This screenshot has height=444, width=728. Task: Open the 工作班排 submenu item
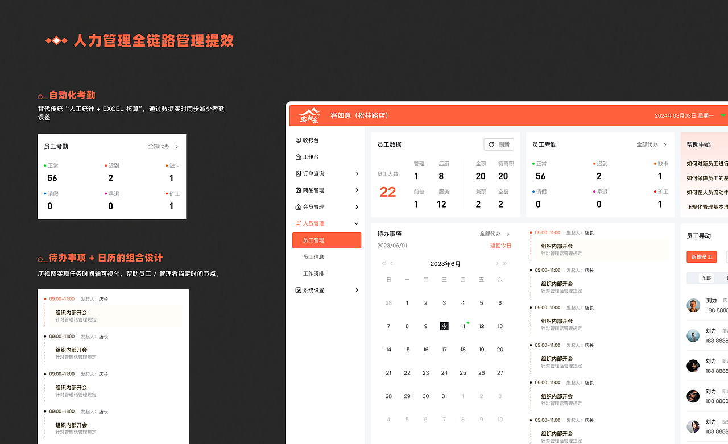(x=313, y=273)
